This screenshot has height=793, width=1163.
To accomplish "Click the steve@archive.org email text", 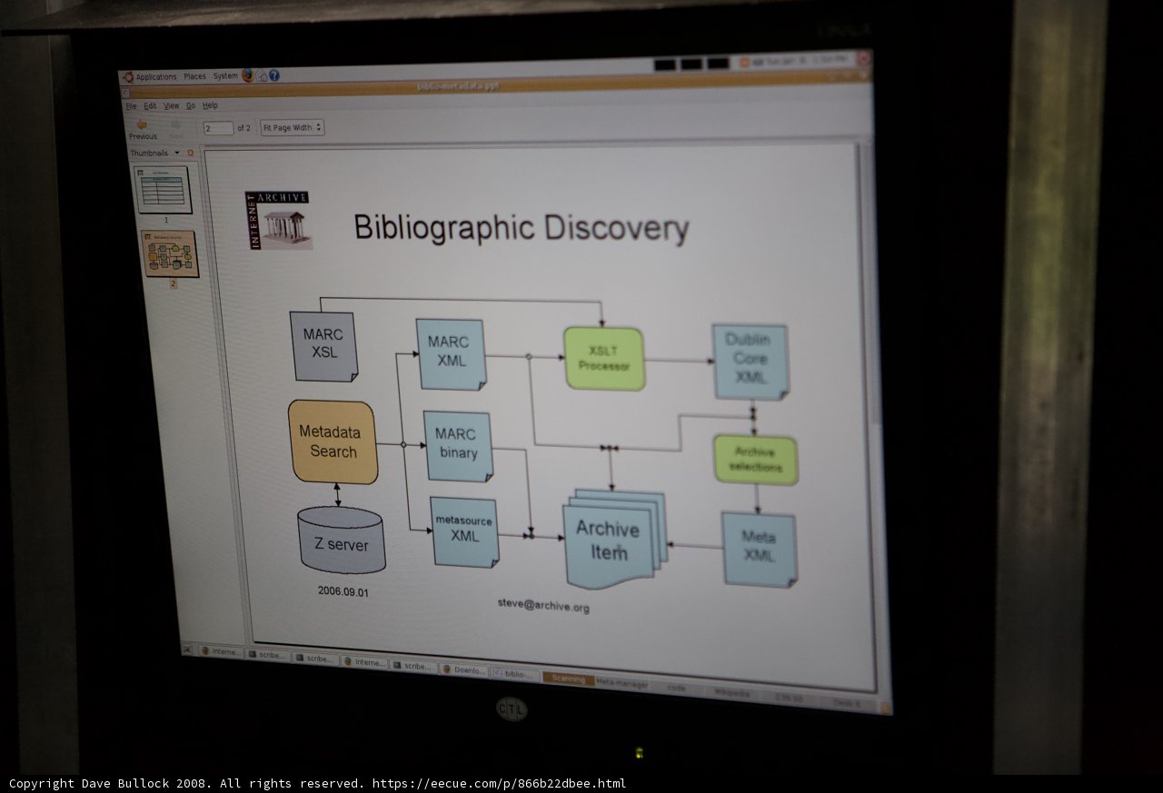I will 543,604.
